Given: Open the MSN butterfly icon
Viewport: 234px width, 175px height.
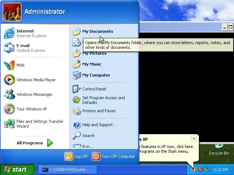Looking at the screenshot, I should (9, 65).
